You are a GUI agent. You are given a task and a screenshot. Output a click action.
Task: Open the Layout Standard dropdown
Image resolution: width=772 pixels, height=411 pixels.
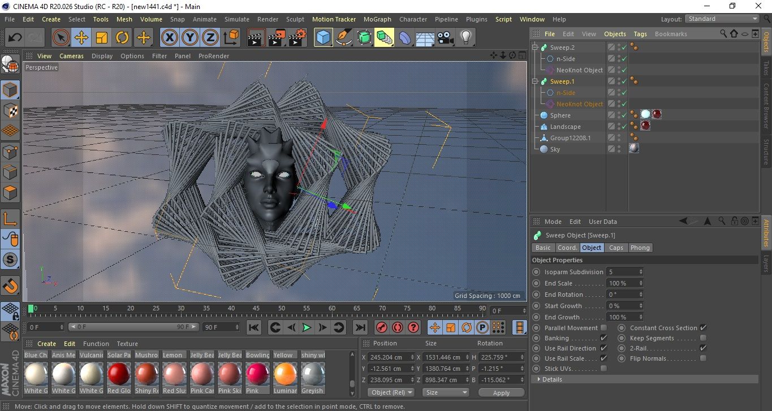pyautogui.click(x=722, y=19)
